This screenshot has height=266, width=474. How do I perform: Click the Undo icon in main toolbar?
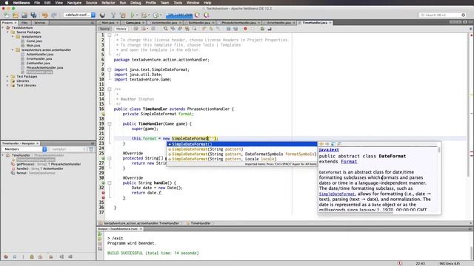click(44, 15)
